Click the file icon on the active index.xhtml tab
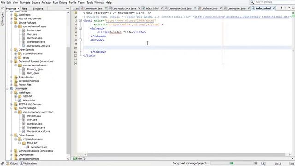The width and height of the screenshot is (295, 166). tap(253, 8)
